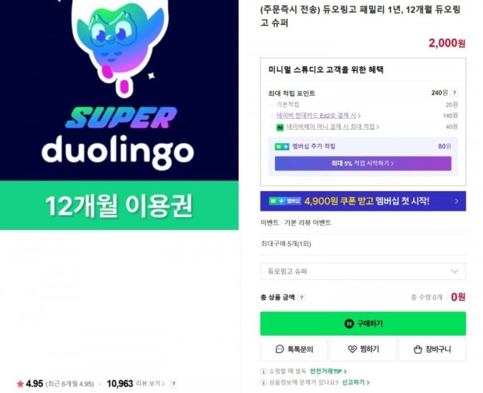Click the shopping bag icon for 장바구니
The image size is (483, 393).
pos(418,349)
